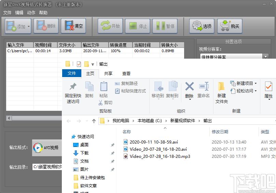Viewport: 276px width, 193px height.
Task: Click the 输出目录 path field
Action: point(47,167)
